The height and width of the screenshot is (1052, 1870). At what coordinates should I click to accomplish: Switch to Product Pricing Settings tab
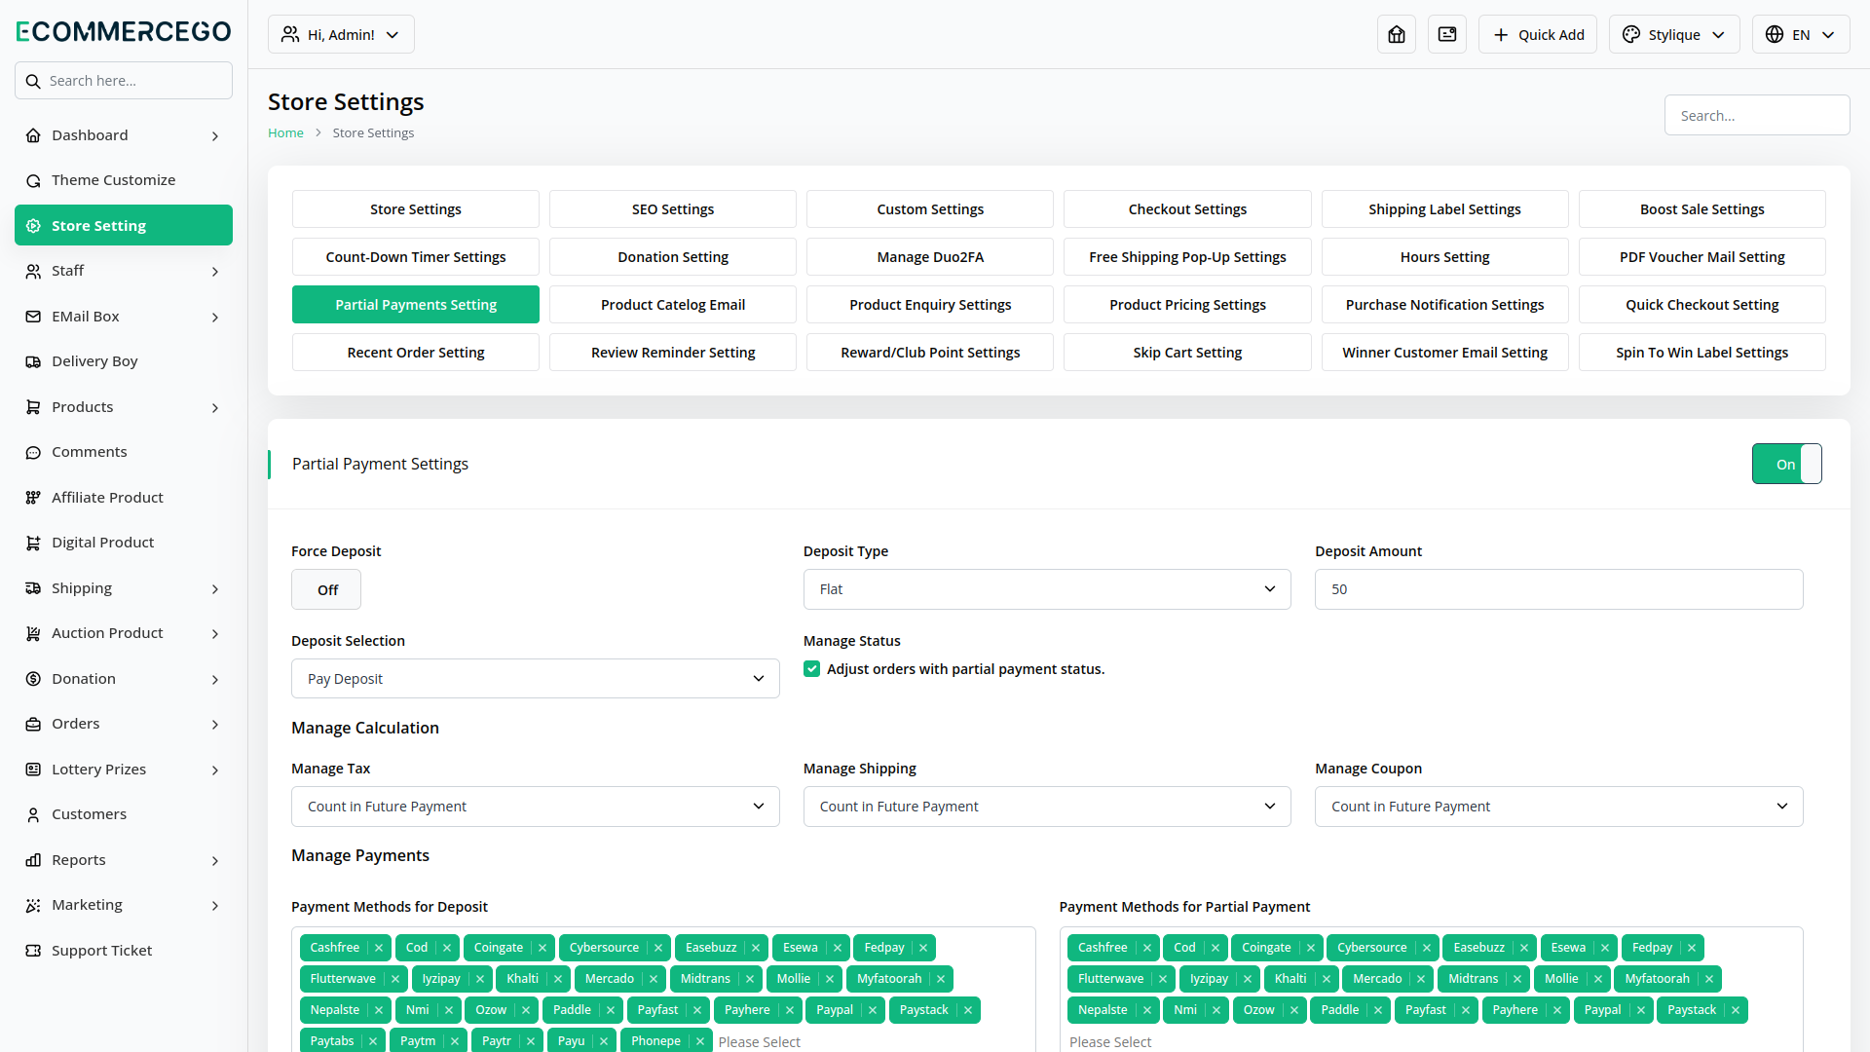click(x=1187, y=305)
